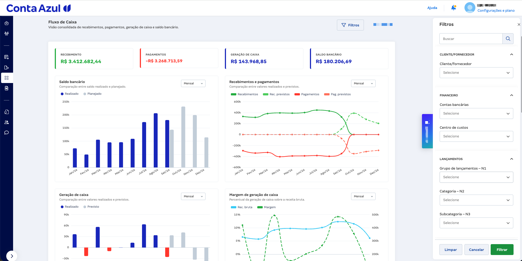Screen dimensions: 522x261
Task: Toggle Planejado legend in Saldo bancário chart
Action: coord(92,94)
